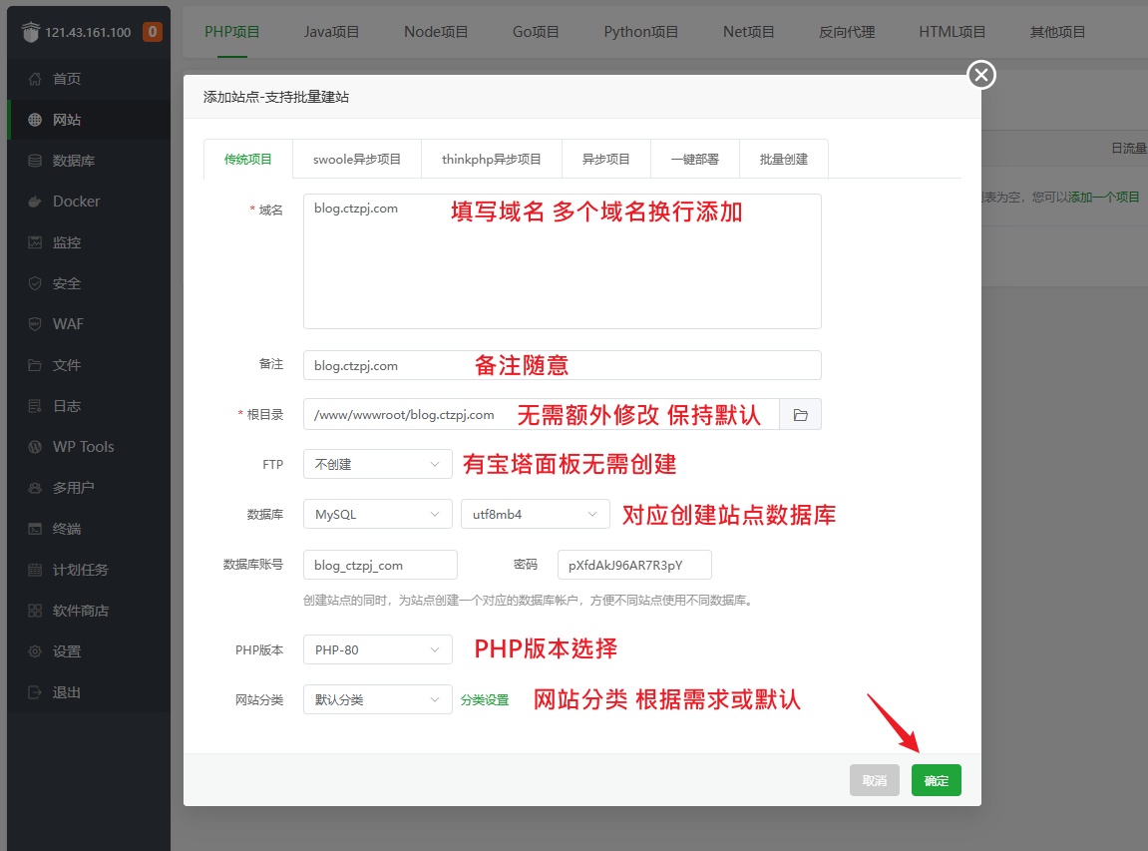Expand the FTP 不创建 dropdown
Image resolution: width=1148 pixels, height=851 pixels.
click(377, 464)
